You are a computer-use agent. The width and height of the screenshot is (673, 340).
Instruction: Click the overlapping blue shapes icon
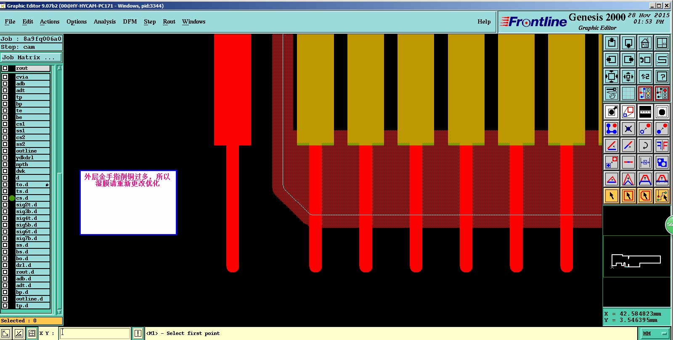point(662,162)
